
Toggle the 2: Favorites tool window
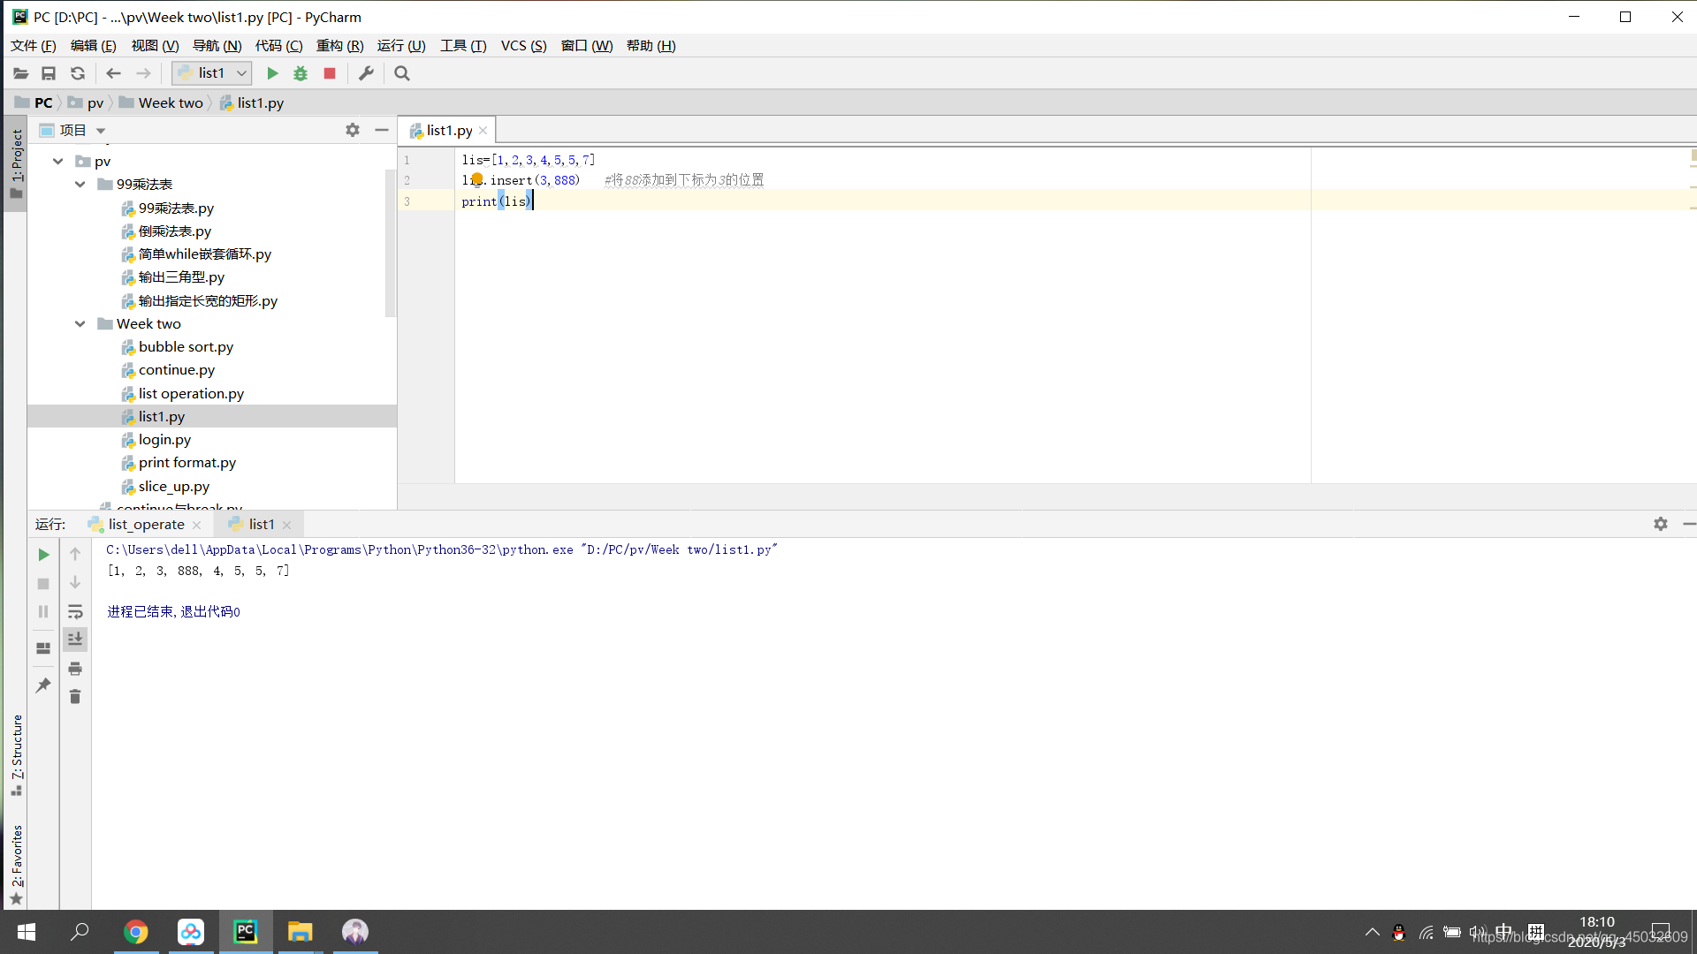coord(16,865)
